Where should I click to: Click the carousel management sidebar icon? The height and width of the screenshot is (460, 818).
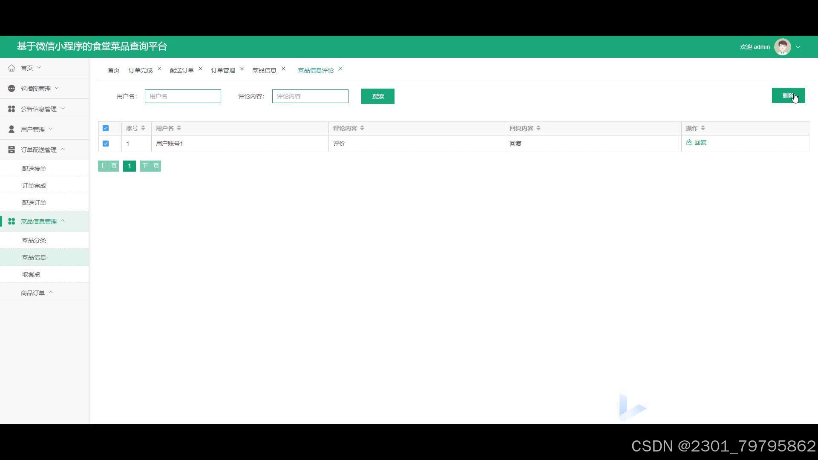[x=12, y=89]
